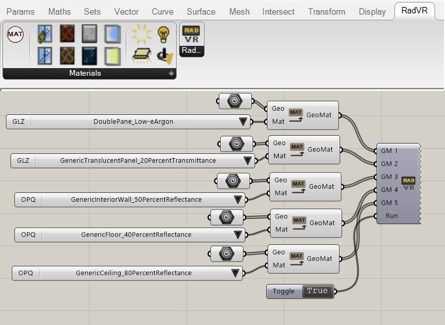Select the dark blue glass material icon
Viewport: 445px width, 325px height.
click(89, 55)
